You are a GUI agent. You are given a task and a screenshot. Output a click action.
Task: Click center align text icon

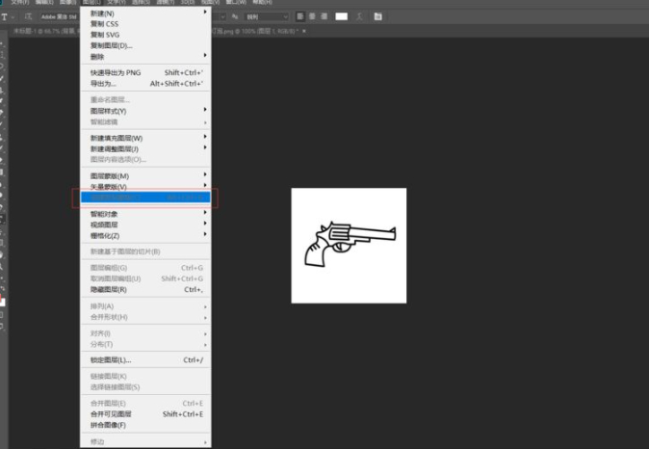click(312, 16)
